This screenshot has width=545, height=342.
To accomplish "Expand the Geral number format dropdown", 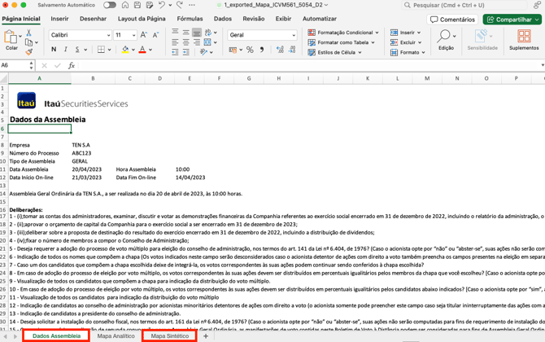I will [x=294, y=35].
